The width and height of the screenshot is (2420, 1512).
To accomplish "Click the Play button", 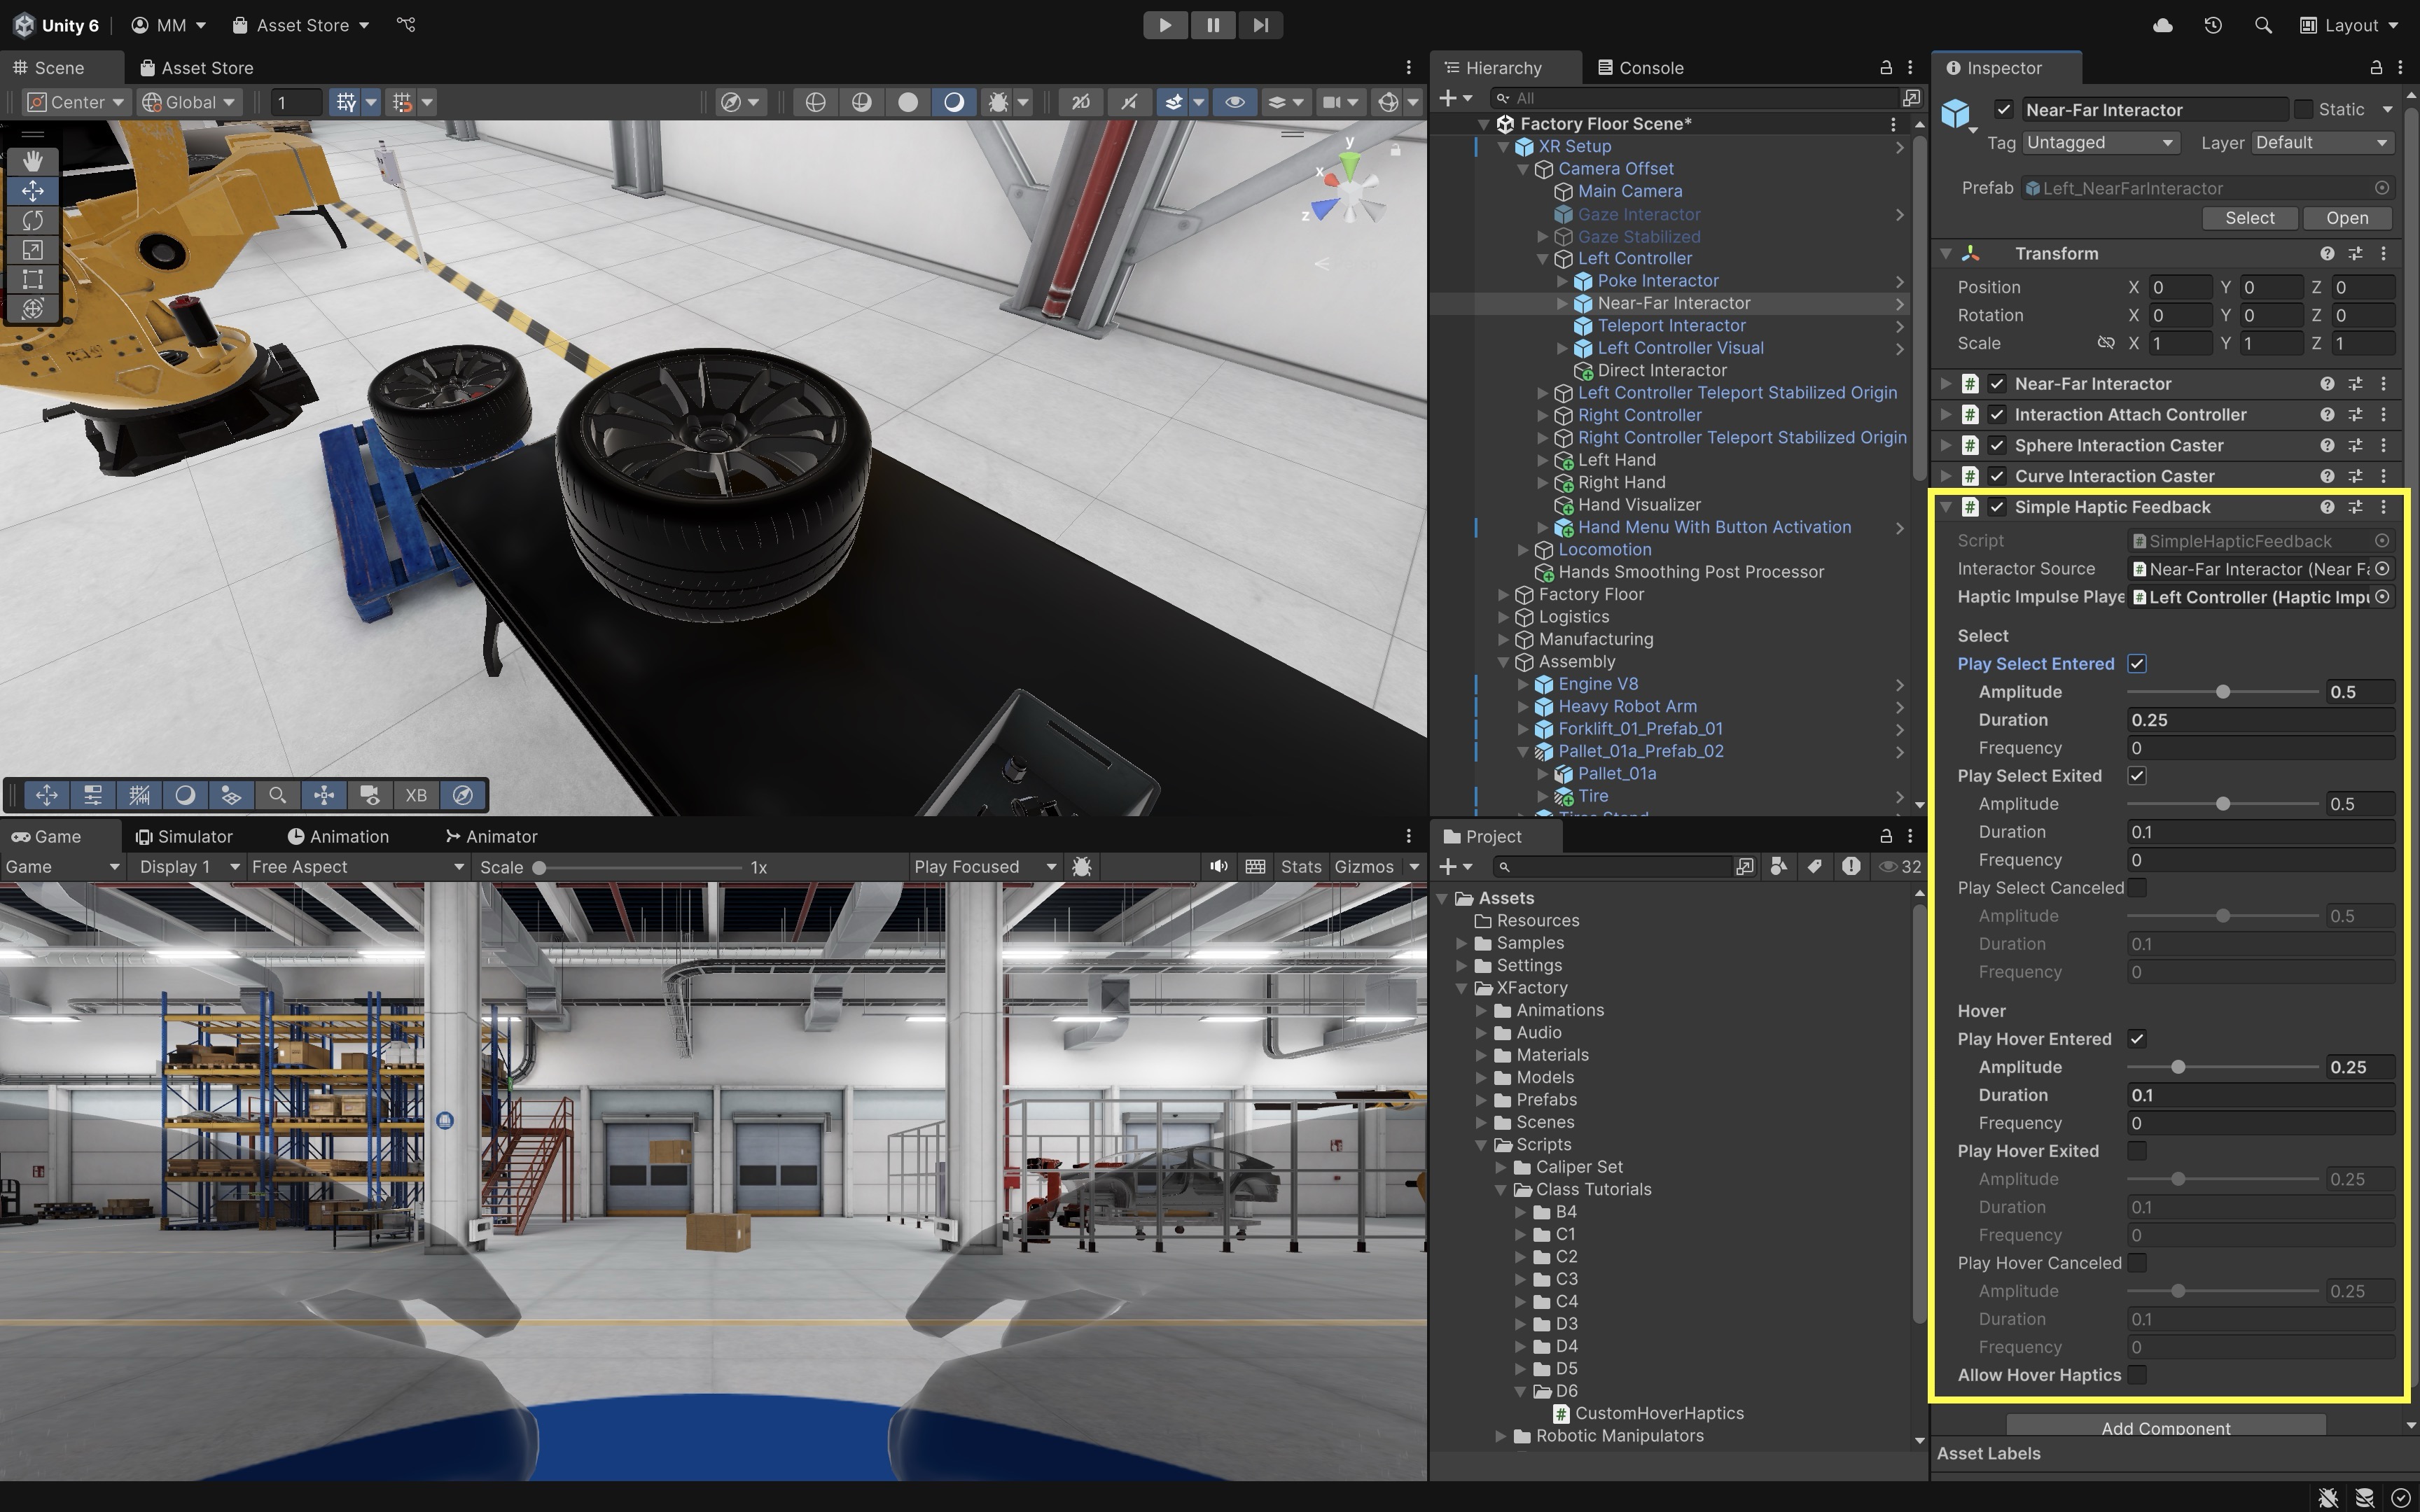I will click(1165, 25).
